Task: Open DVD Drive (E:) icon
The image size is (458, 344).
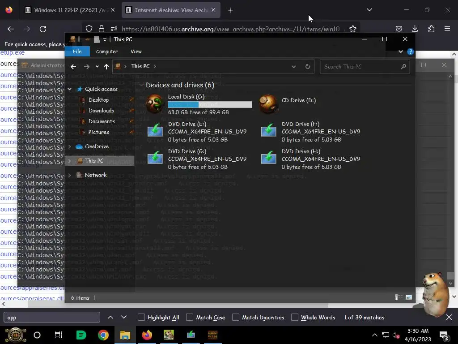Action: [x=155, y=130]
